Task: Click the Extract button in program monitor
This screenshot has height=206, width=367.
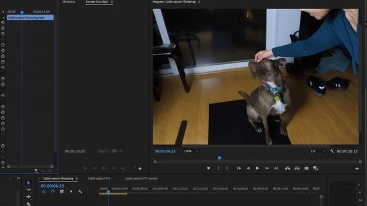Action: [x=297, y=168]
